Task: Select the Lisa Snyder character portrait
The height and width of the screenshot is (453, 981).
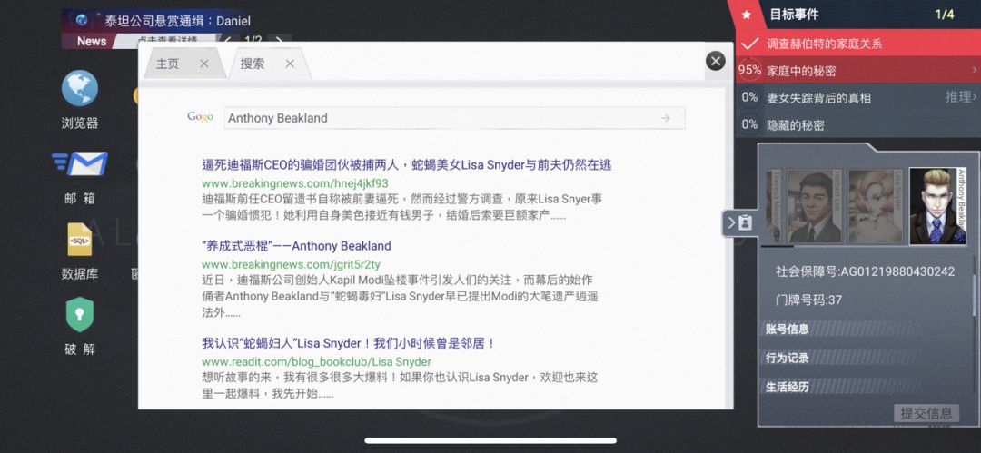Action: (x=876, y=205)
